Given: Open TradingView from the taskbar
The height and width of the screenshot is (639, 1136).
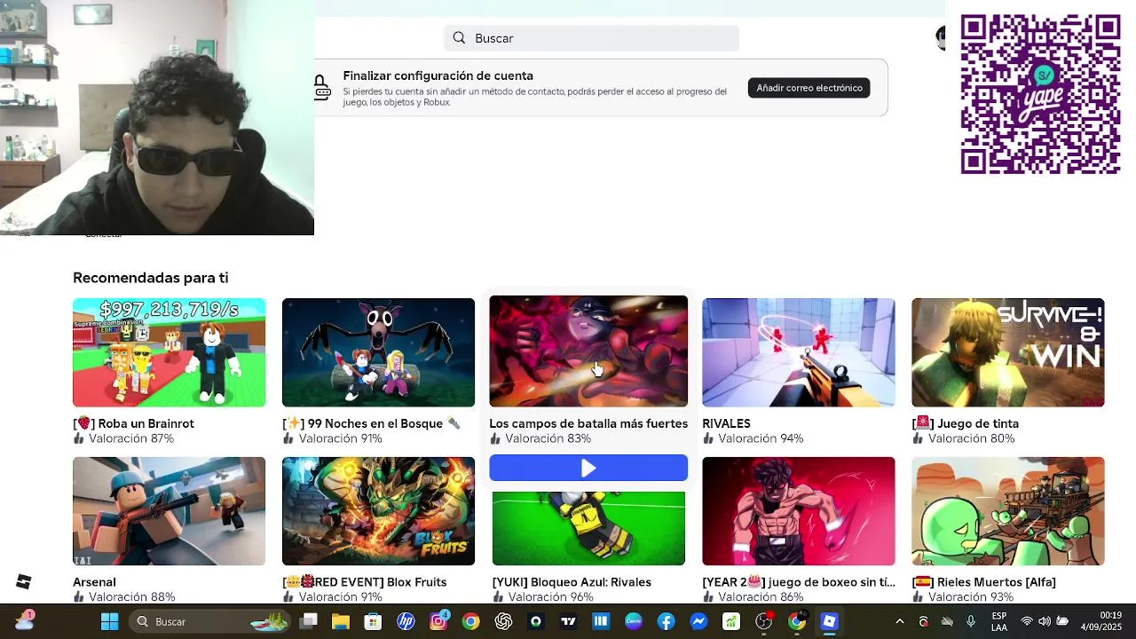Looking at the screenshot, I should coord(568,621).
